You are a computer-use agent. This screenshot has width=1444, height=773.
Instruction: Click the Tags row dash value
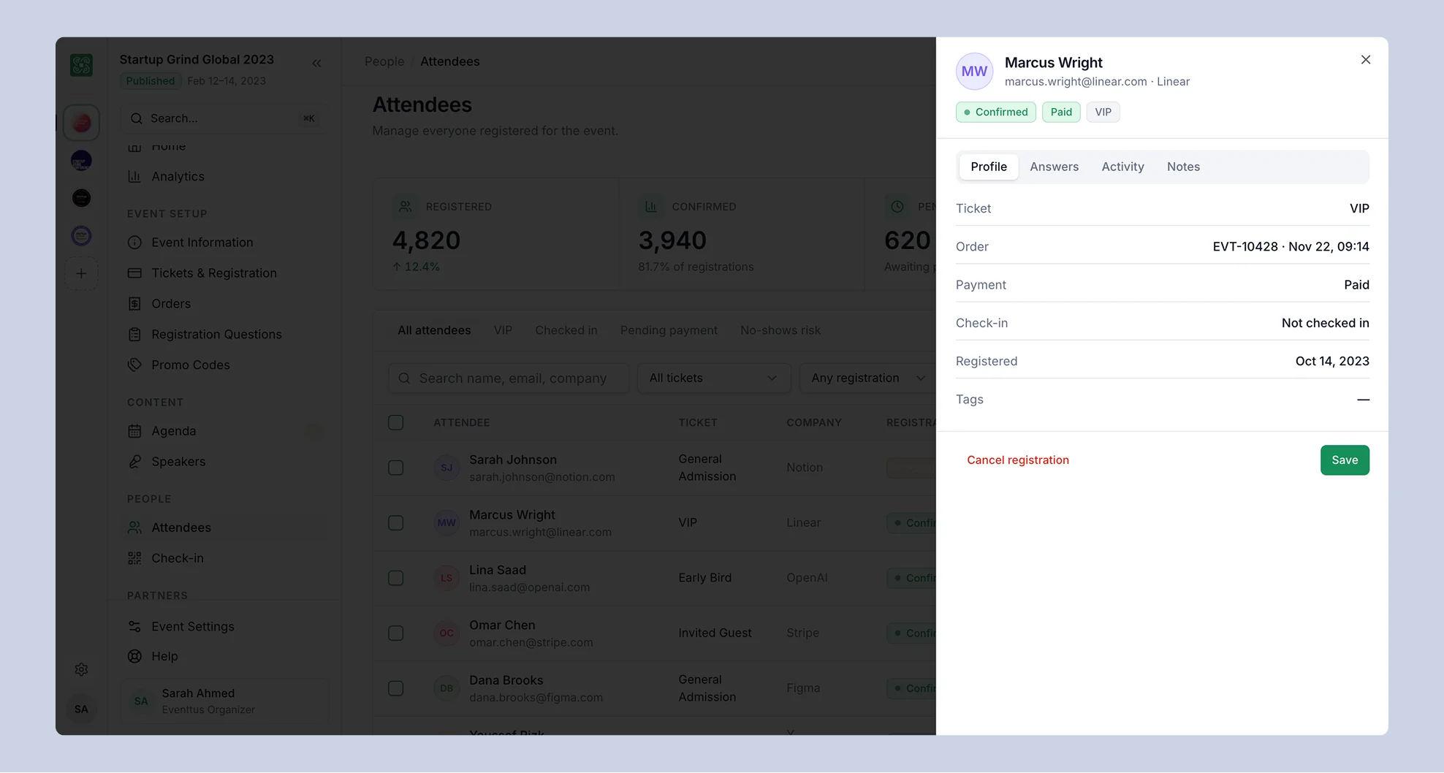point(1363,400)
